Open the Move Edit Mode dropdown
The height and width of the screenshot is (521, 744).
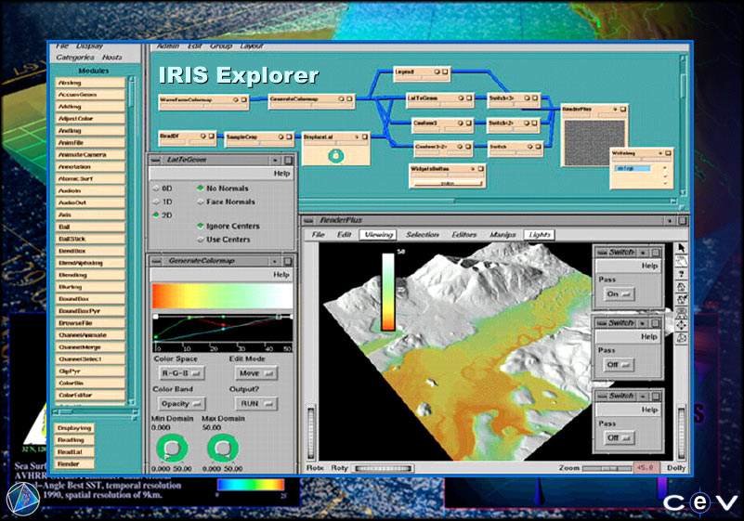pyautogui.click(x=256, y=373)
